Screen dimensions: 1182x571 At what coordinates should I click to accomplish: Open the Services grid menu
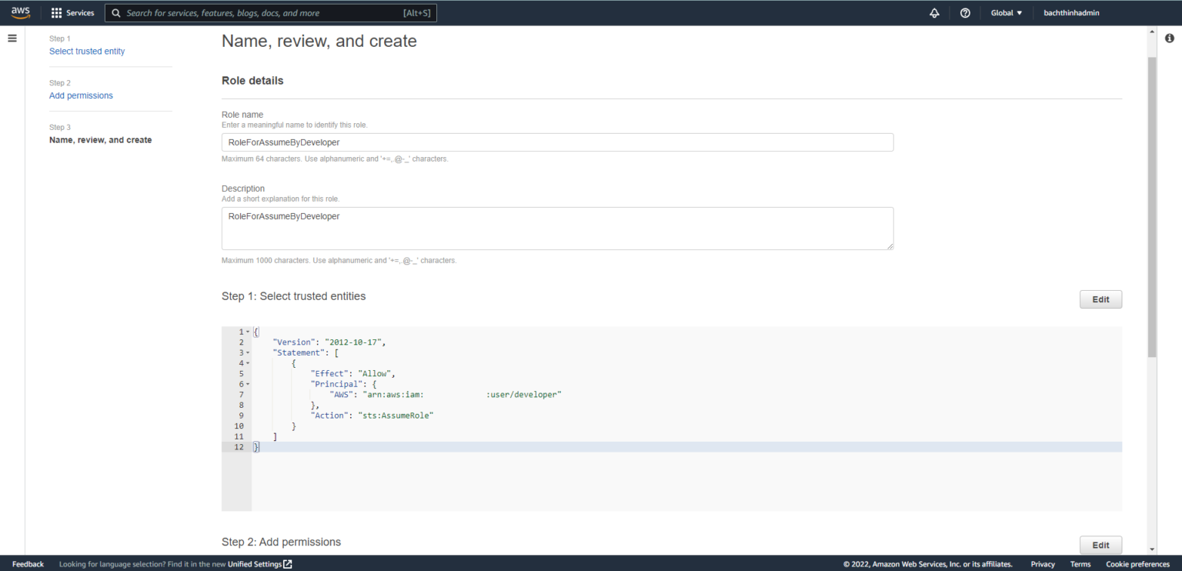[72, 13]
